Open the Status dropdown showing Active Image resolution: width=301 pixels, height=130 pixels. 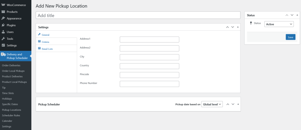coord(279,24)
